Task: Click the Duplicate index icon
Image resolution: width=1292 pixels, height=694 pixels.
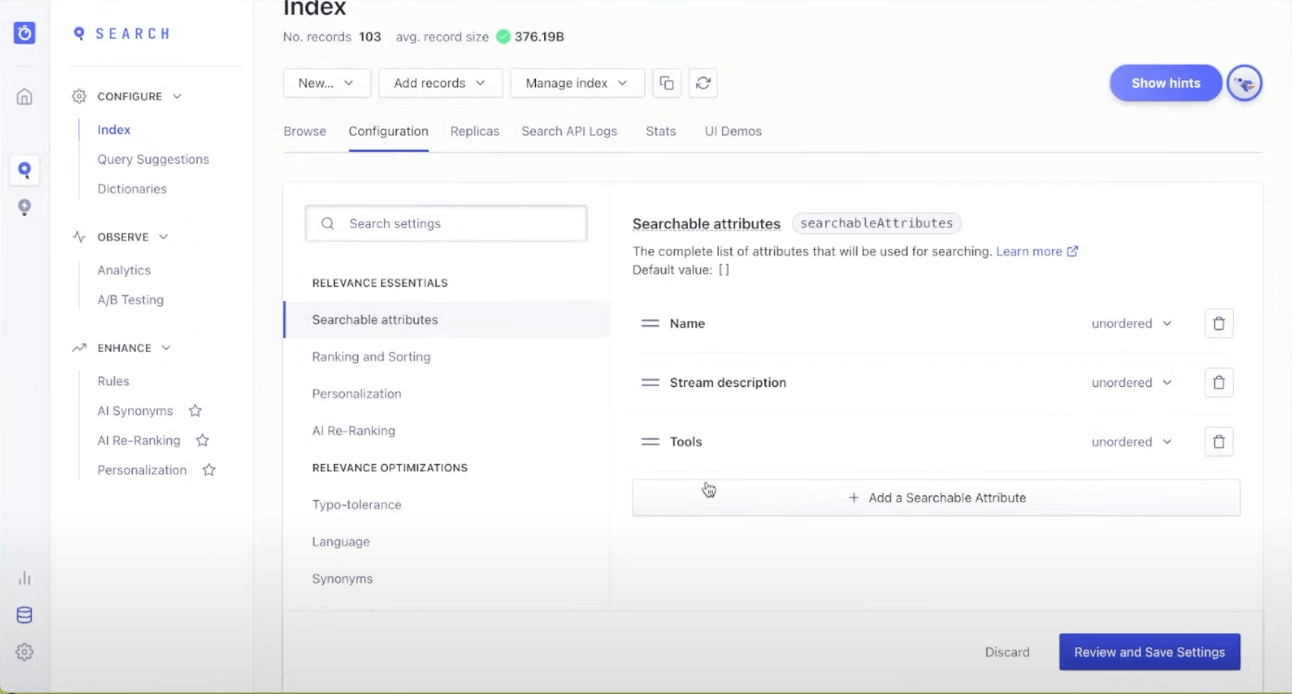Action: click(x=667, y=83)
